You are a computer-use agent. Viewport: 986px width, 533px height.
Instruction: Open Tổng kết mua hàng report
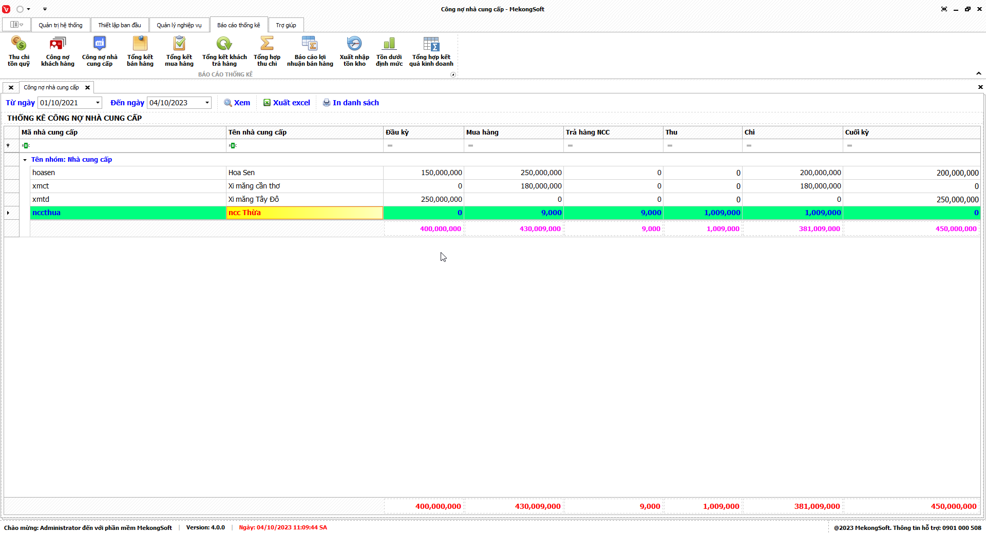click(179, 51)
